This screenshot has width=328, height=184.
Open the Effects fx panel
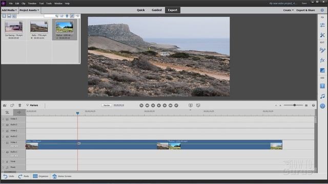coord(322,60)
